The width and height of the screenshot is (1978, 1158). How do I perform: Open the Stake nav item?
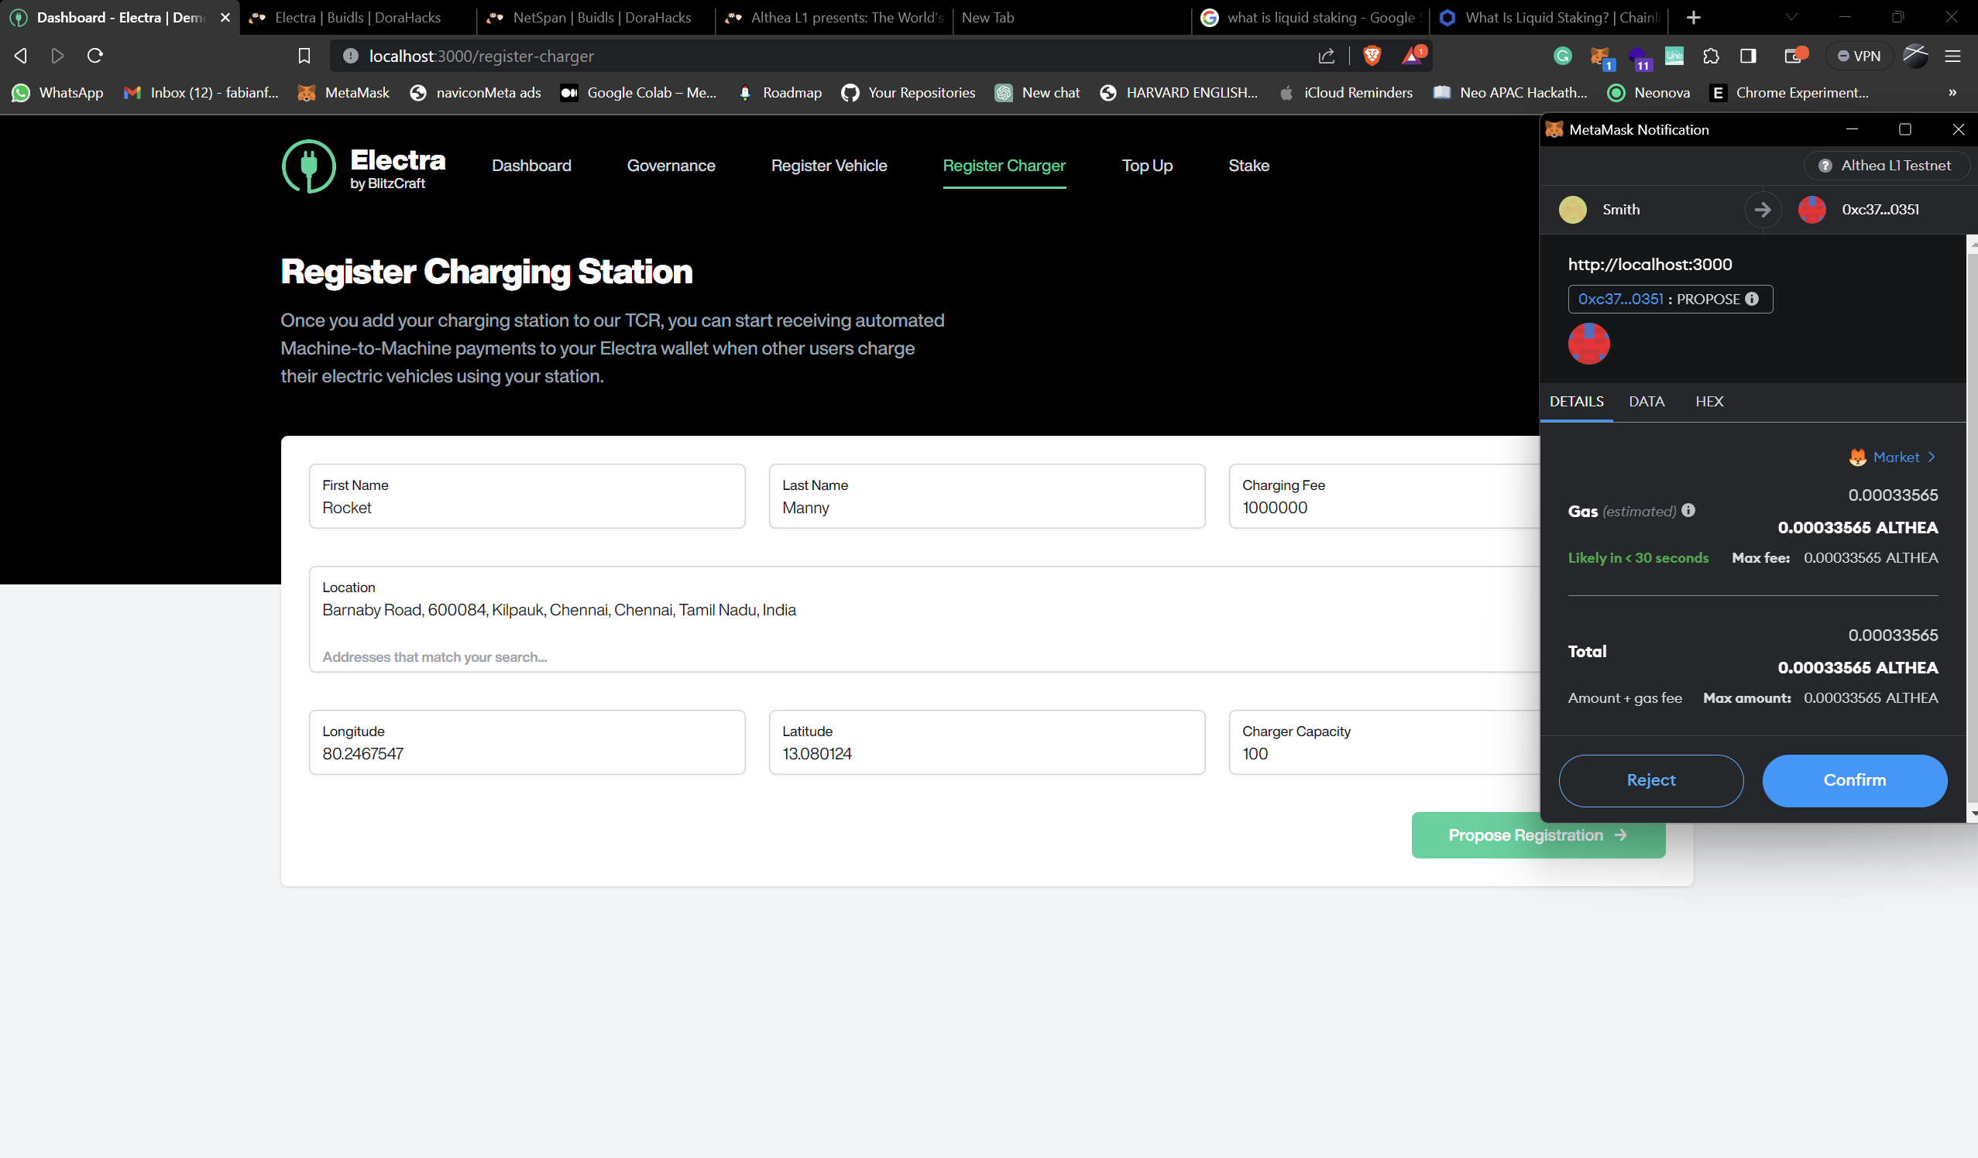1248,166
